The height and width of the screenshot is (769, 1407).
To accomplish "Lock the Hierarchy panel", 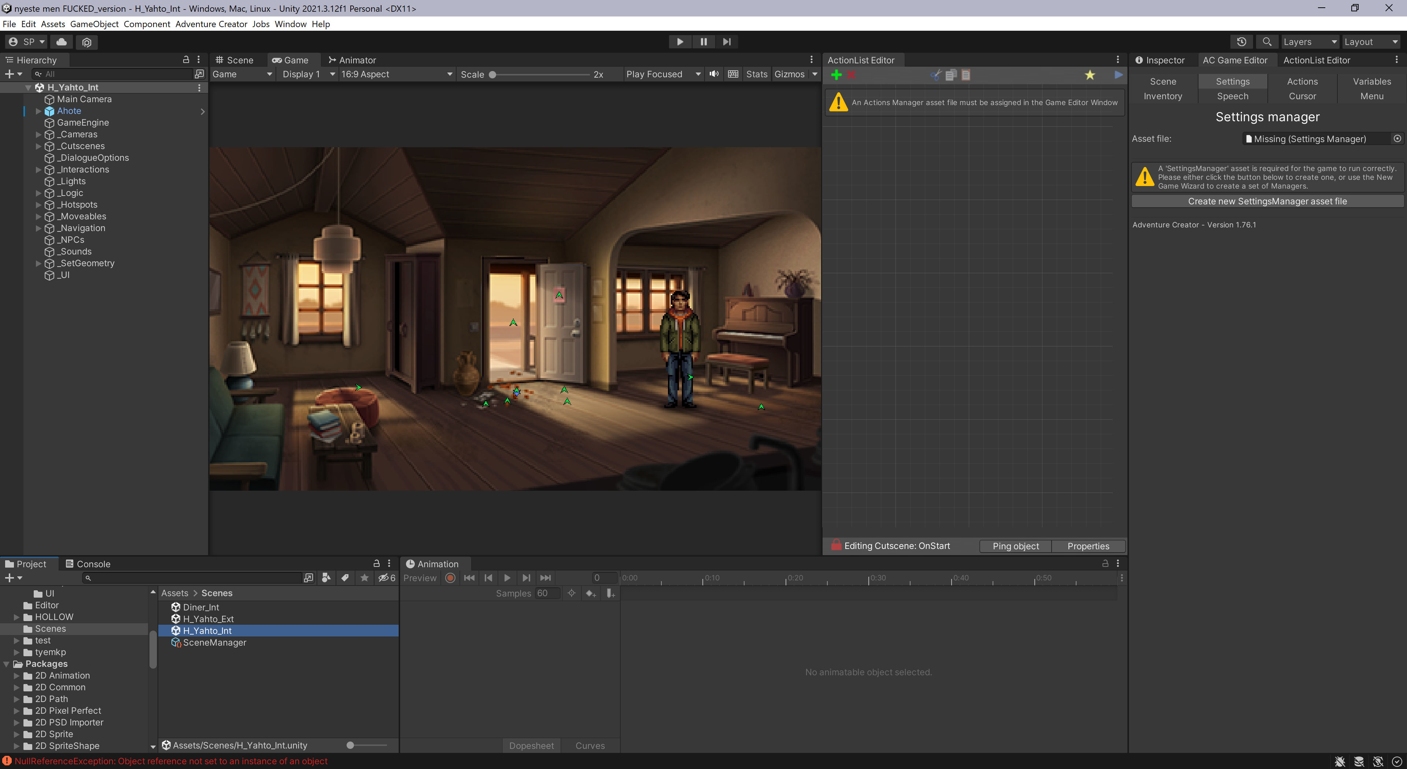I will 186,59.
